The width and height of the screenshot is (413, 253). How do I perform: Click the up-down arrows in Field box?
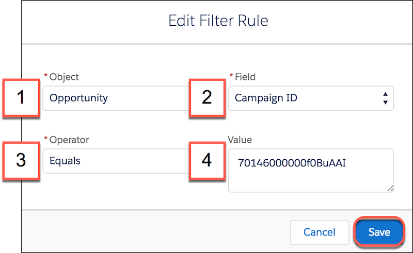tap(385, 98)
